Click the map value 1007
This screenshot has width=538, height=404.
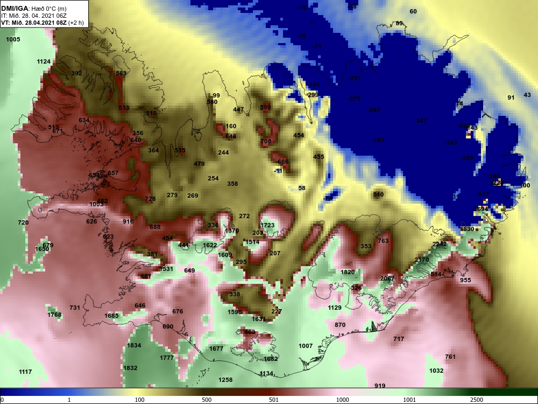coord(306,346)
